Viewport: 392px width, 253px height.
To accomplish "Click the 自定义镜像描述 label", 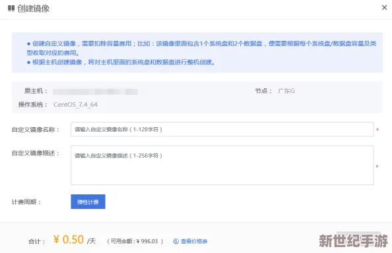I will point(36,153).
